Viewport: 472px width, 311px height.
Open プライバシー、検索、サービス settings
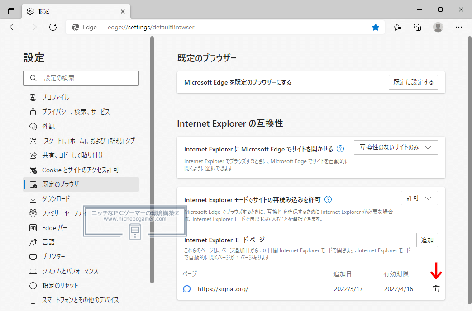point(81,112)
